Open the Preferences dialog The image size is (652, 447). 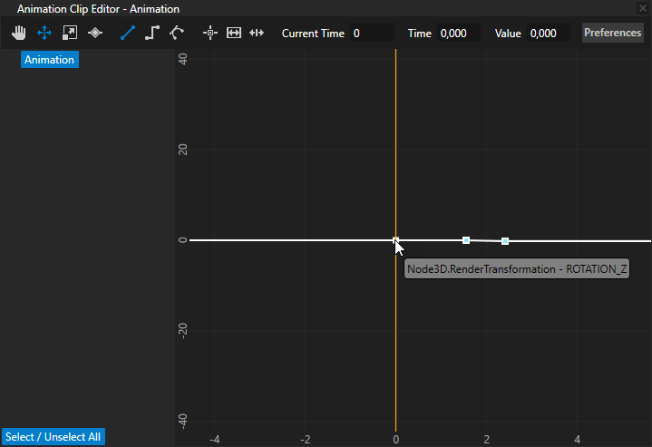612,33
